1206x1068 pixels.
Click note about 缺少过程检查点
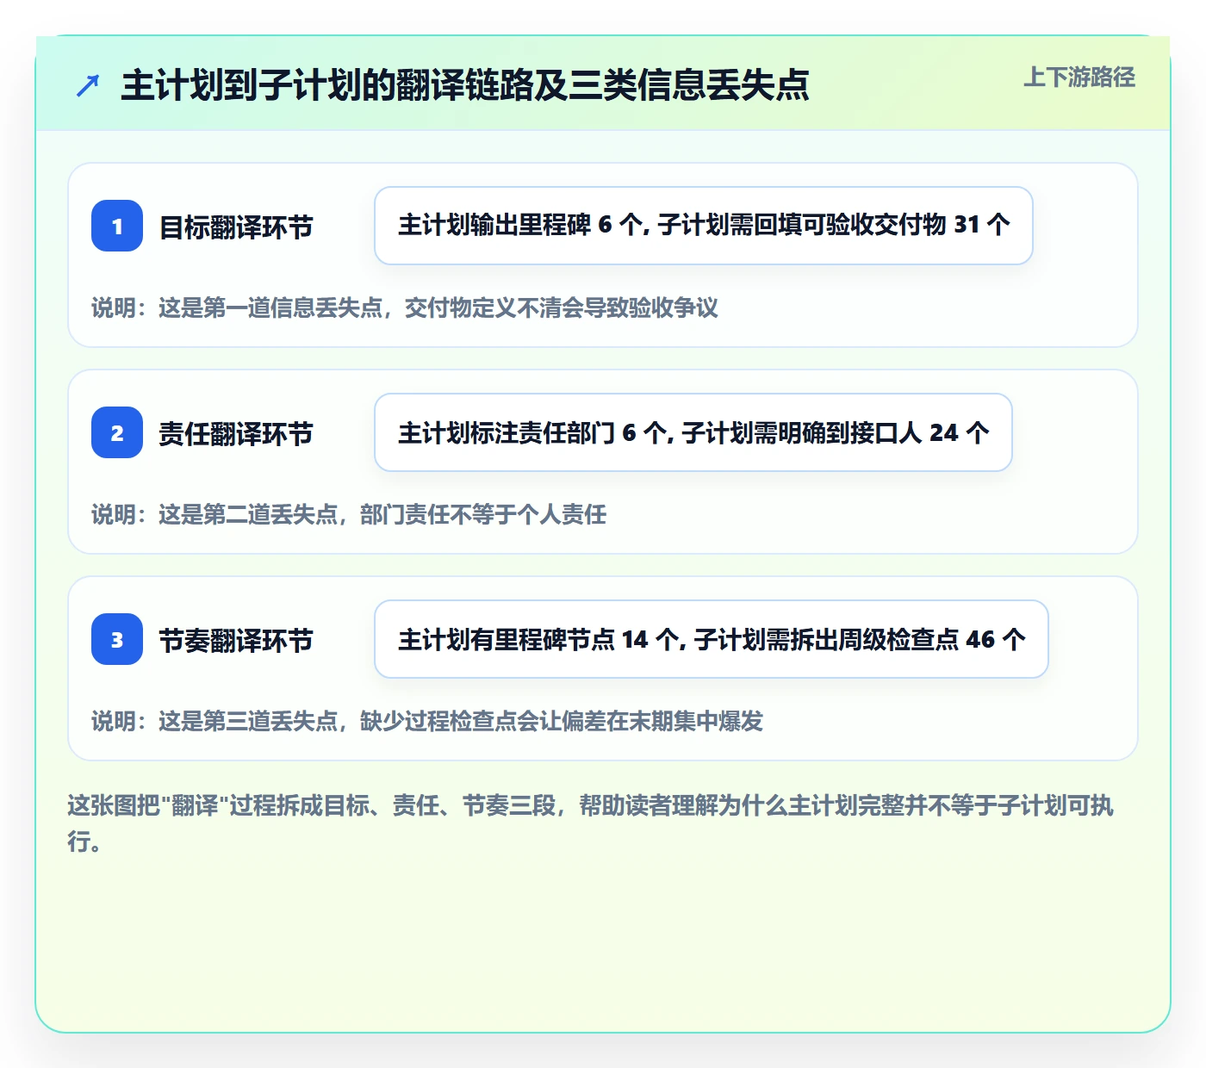tap(427, 721)
